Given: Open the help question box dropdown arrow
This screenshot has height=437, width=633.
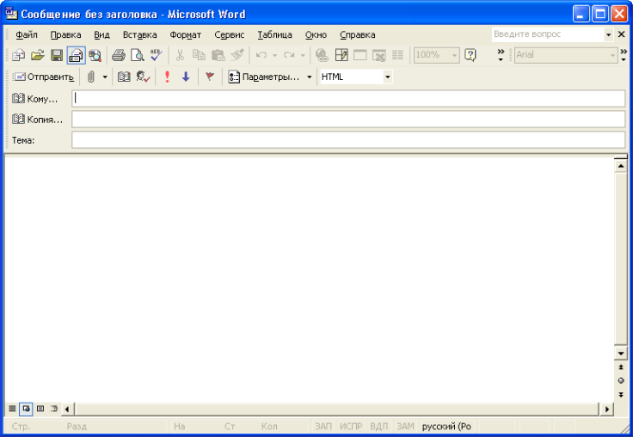Looking at the screenshot, I should pyautogui.click(x=608, y=34).
